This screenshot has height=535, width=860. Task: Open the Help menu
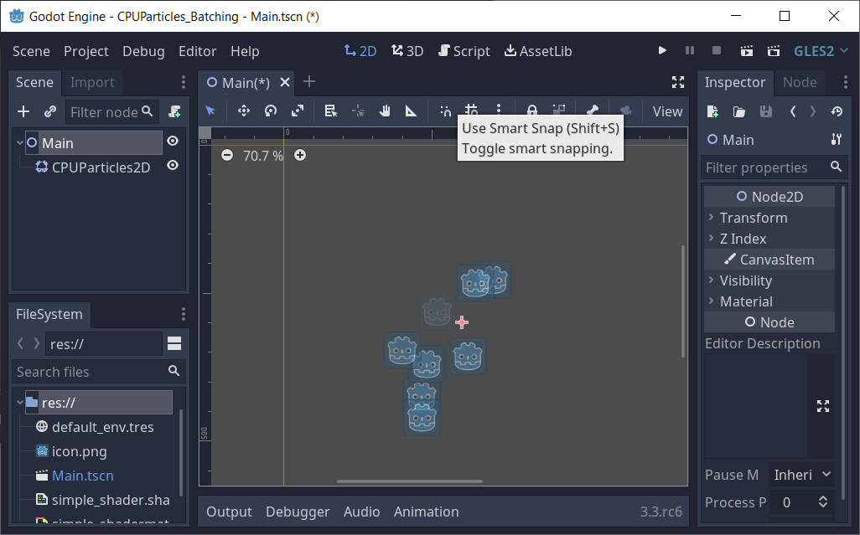(245, 51)
